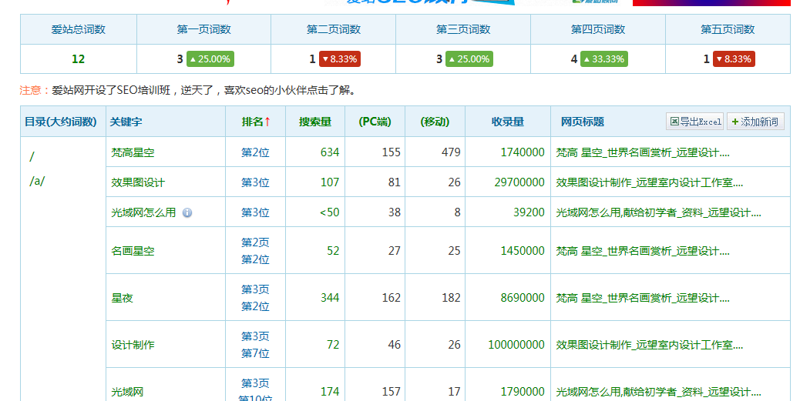
Task: Click the info icon beside 光域网怎么用
Action: click(187, 213)
